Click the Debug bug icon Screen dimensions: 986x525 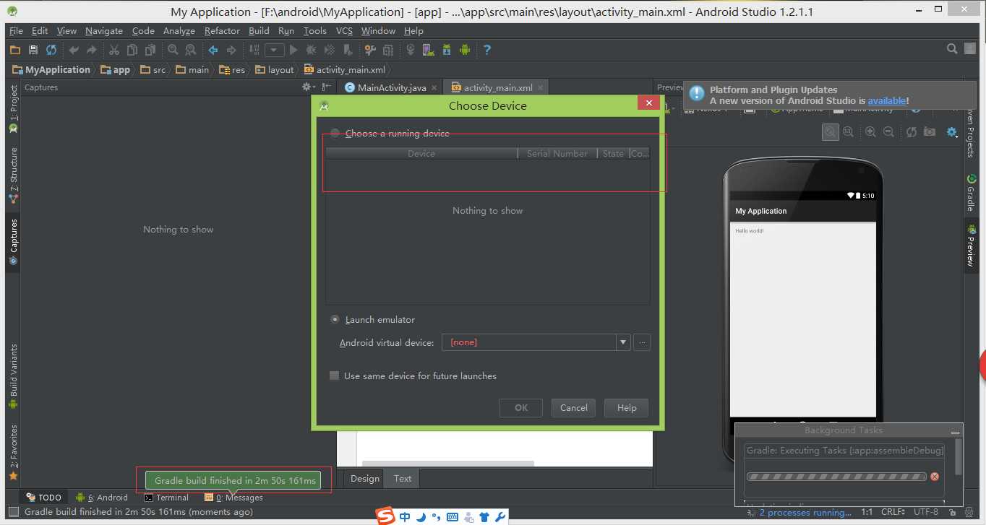pyautogui.click(x=312, y=50)
